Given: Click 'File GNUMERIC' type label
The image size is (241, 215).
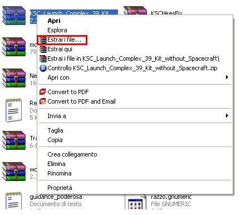Looking at the screenshot, I should [x=171, y=204].
